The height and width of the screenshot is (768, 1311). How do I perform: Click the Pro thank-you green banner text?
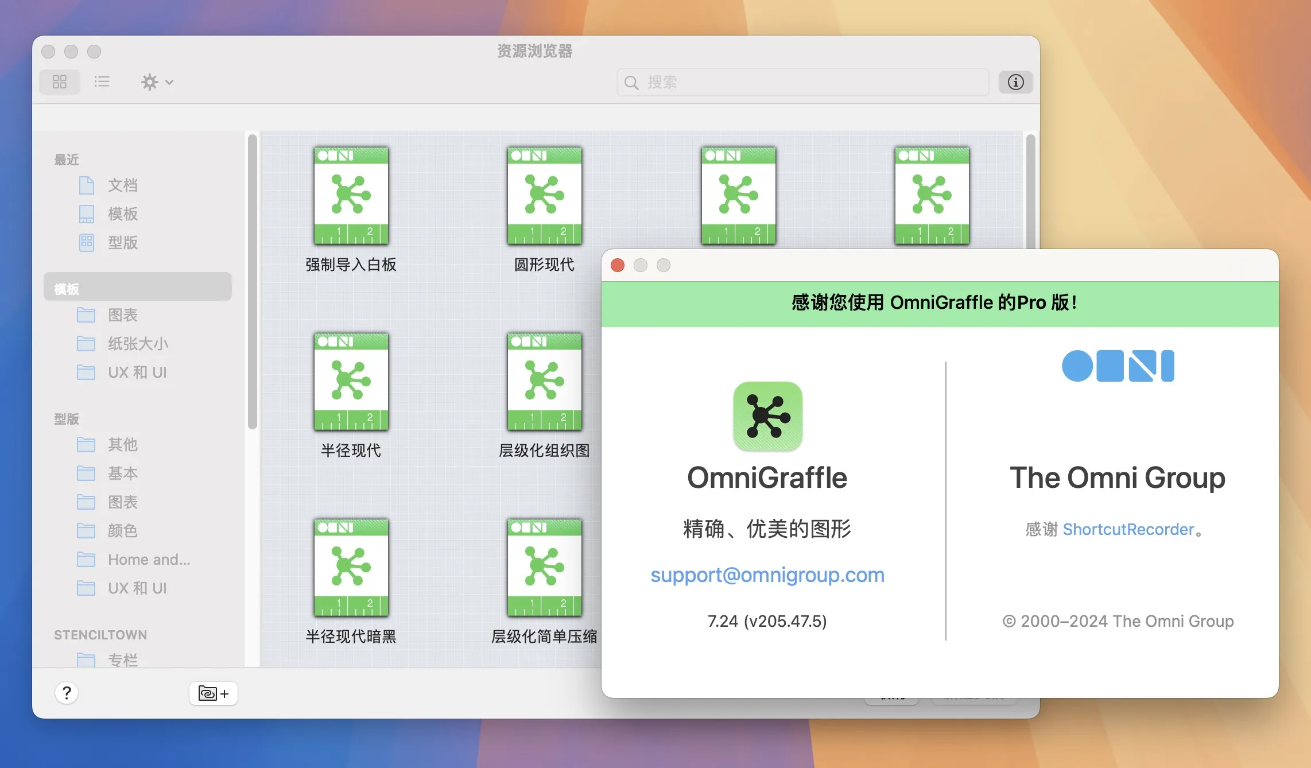coord(934,302)
